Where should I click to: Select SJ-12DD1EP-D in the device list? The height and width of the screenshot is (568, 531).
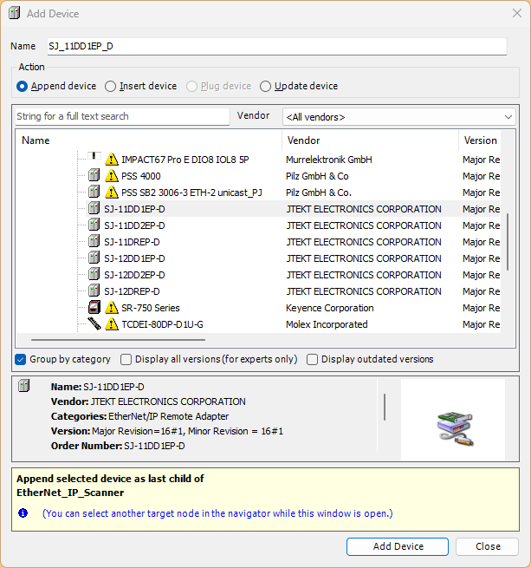[134, 258]
